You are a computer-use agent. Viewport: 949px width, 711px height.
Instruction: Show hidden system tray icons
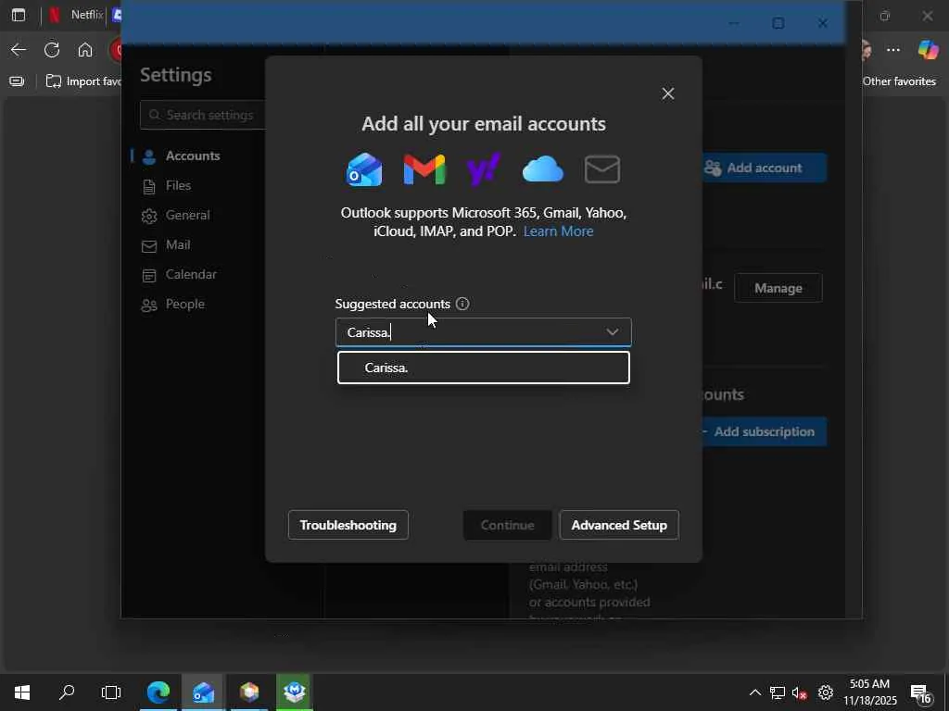coord(754,692)
